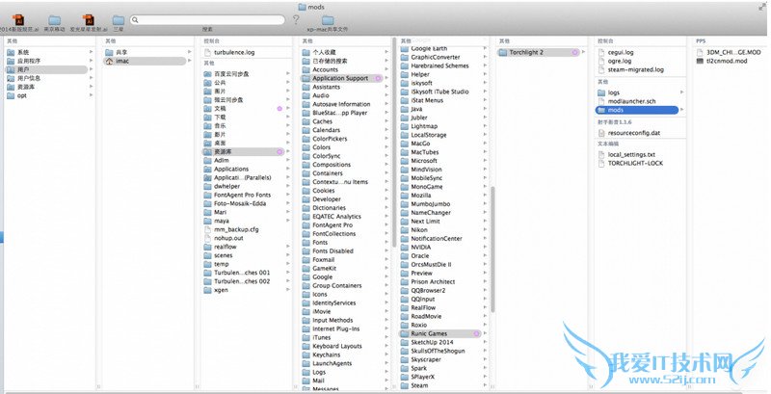
Task: Expand the Microsoft folder arrow
Action: point(485,161)
